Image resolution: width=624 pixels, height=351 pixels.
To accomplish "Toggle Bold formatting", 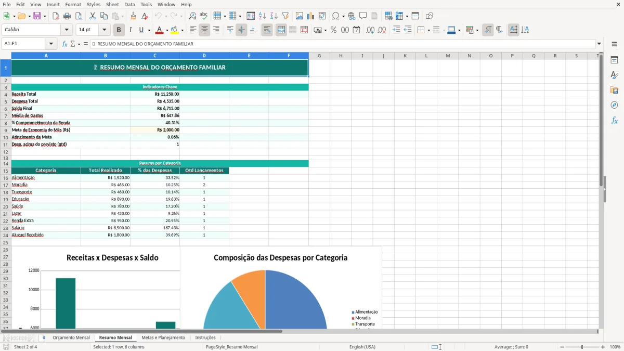I will [x=119, y=30].
